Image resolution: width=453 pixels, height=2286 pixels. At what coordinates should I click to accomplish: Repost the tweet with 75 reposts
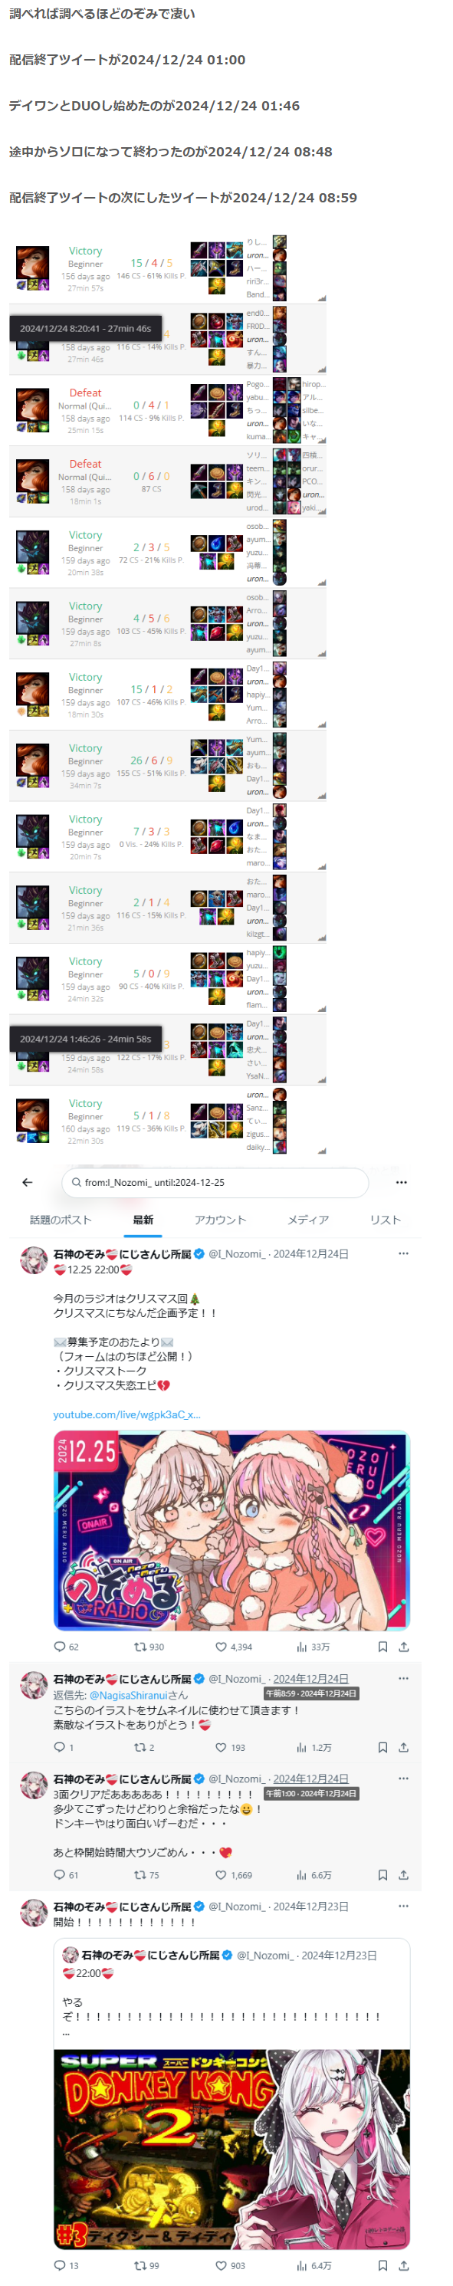147,1874
